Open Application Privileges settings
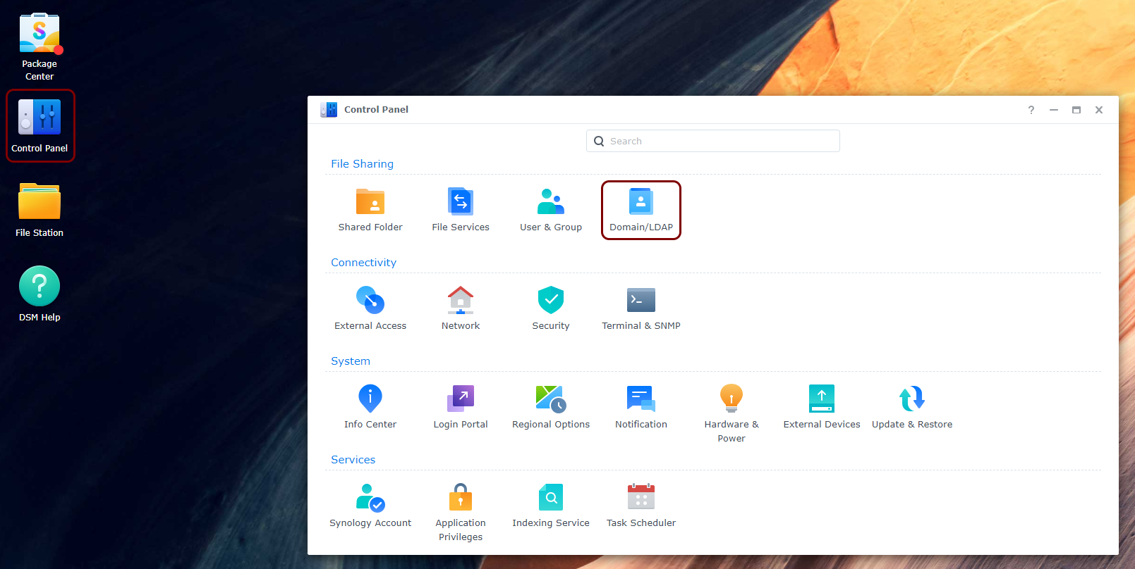Viewport: 1135px width, 569px height. point(461,511)
